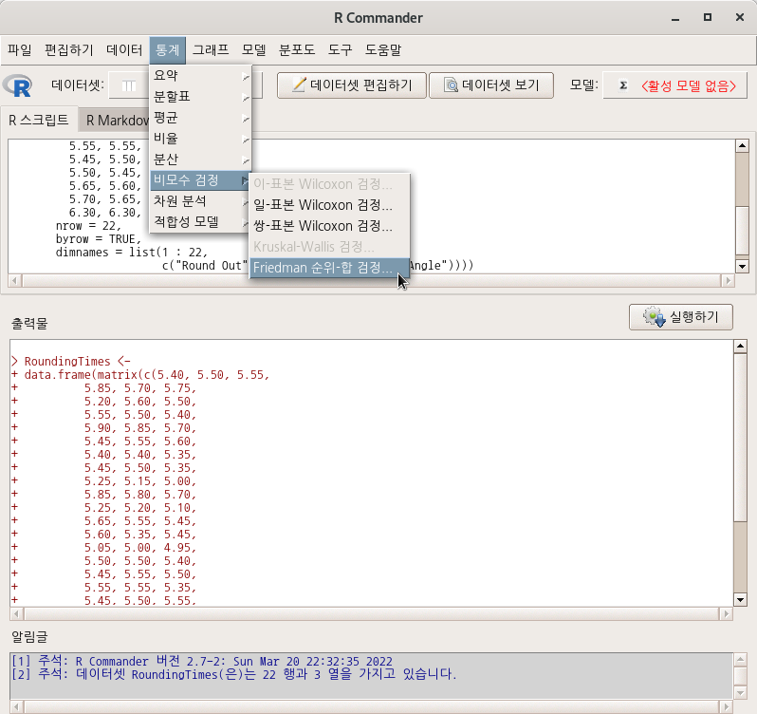Choose 일-표본 Wilcoxon 검정
757x714 pixels.
click(x=329, y=205)
